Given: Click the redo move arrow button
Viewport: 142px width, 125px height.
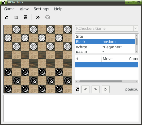Looking at the screenshot, I should coord(96,89).
